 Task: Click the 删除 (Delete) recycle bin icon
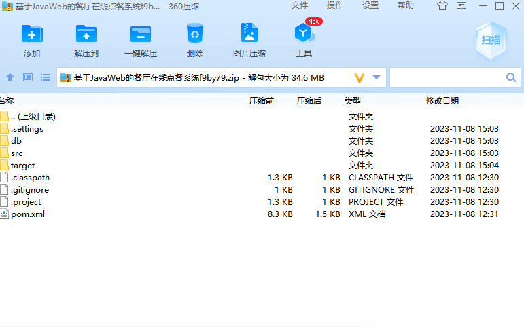pos(195,33)
